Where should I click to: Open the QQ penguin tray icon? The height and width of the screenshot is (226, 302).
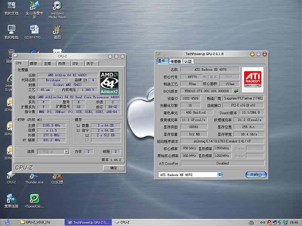270,223
